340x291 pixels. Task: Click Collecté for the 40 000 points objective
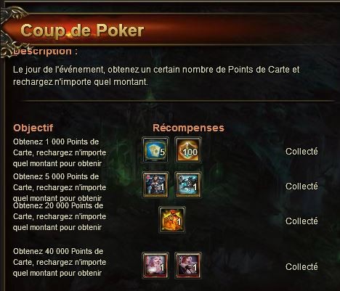click(301, 266)
